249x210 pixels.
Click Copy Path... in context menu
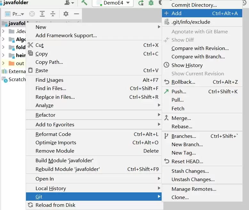click(x=49, y=62)
